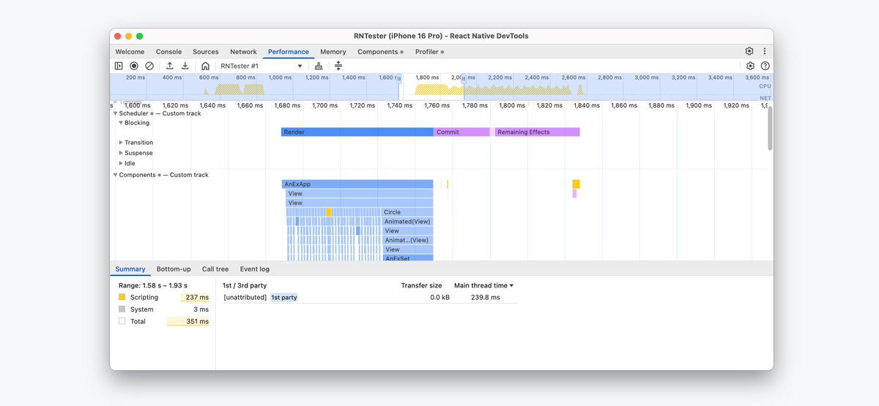Click the yellow block right of Remaining Effects
The width and height of the screenshot is (879, 406).
coord(576,184)
